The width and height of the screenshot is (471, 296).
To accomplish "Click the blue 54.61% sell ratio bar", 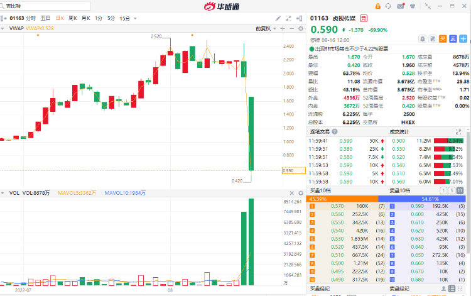I will [x=422, y=199].
